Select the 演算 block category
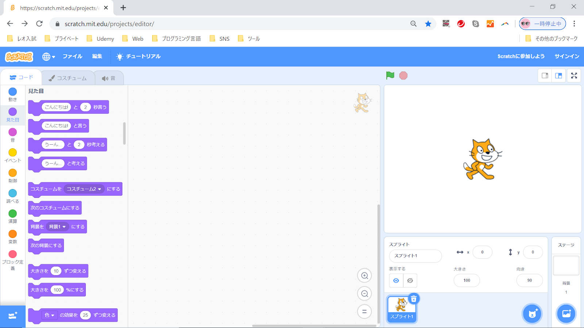Screen dimensions: 584x328 pos(13,216)
